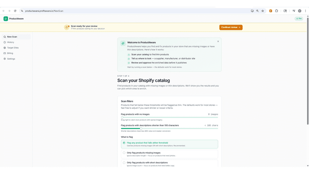The width and height of the screenshot is (309, 174).
Task: Click 'Review and approve the enriched data' step
Action: 159,63
